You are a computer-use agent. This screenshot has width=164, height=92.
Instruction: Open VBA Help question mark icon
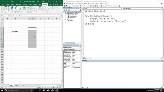[101, 6]
